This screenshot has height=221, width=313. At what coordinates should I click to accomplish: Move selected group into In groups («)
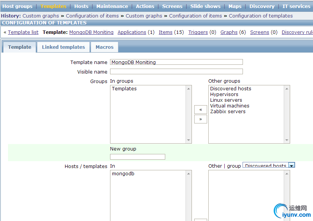point(201,109)
